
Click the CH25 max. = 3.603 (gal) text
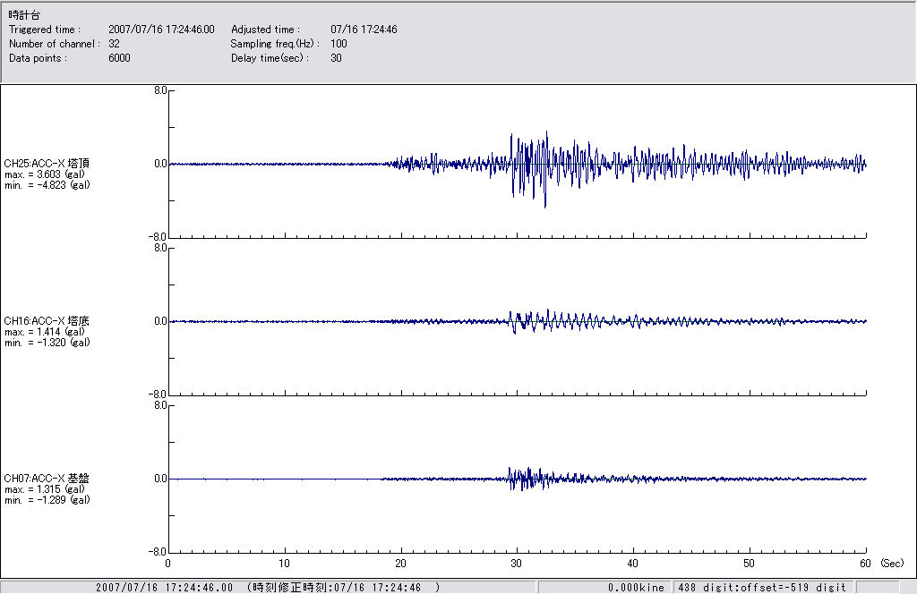click(x=45, y=174)
